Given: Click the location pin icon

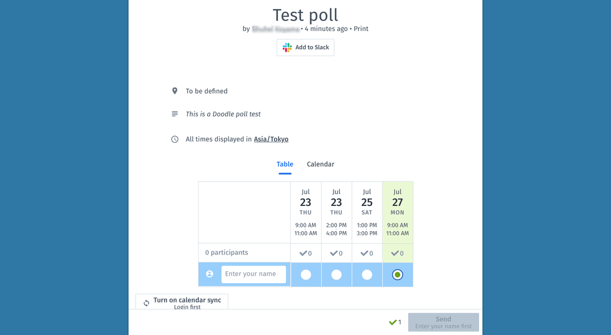Looking at the screenshot, I should pyautogui.click(x=175, y=91).
